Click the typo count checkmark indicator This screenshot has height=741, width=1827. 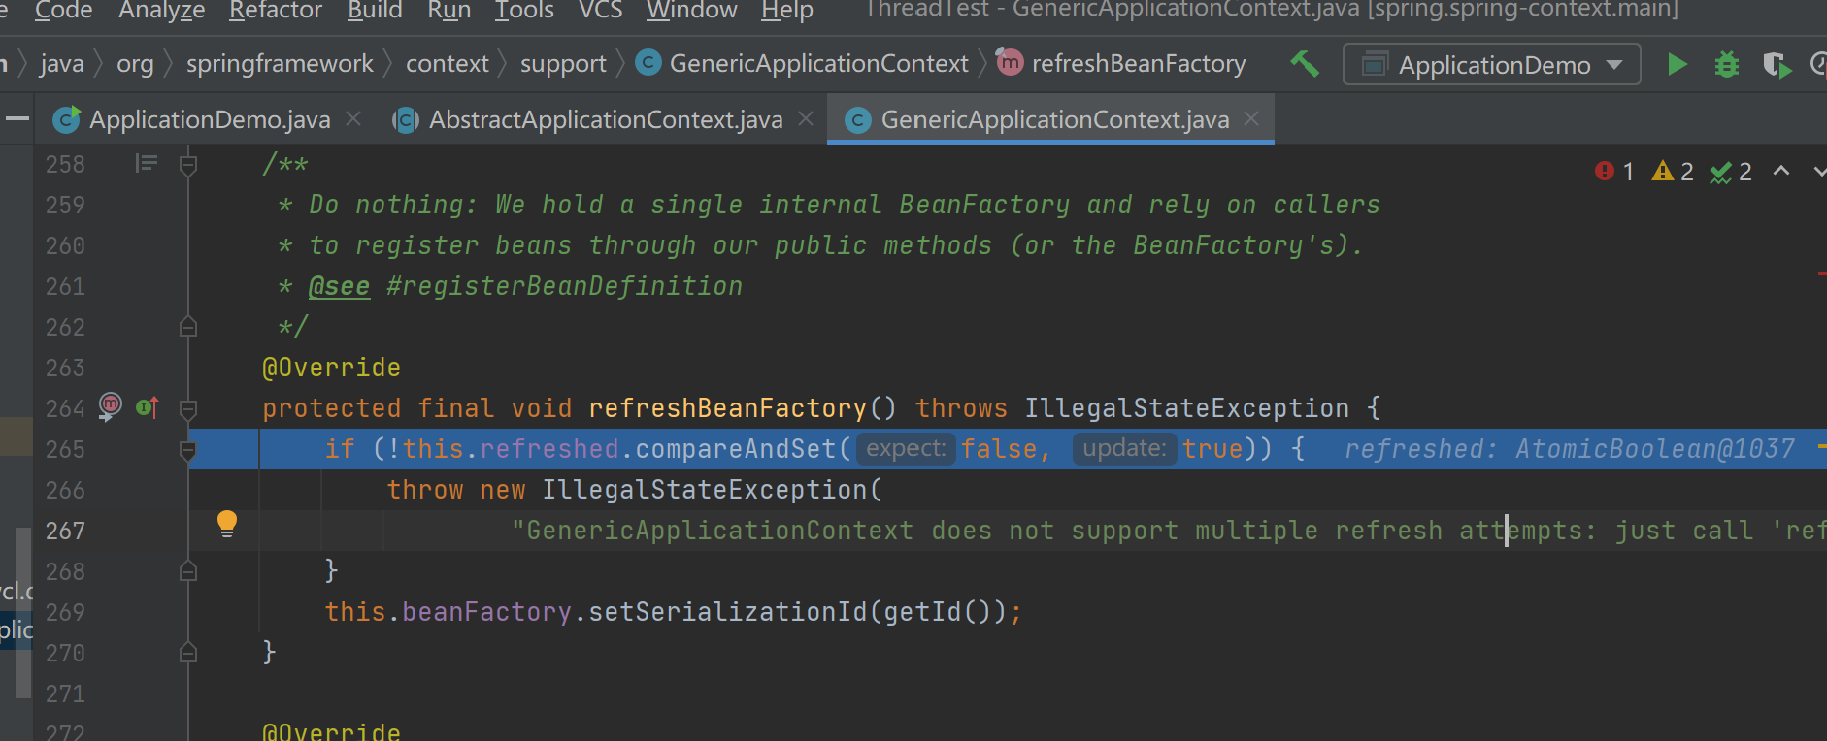pos(1731,172)
